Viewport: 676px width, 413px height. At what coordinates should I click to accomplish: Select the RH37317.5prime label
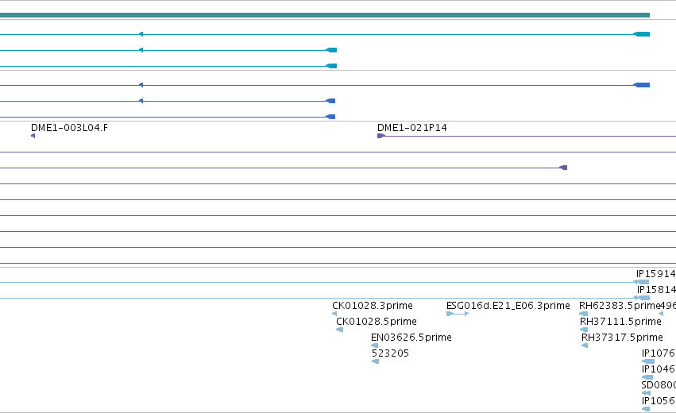[622, 338]
